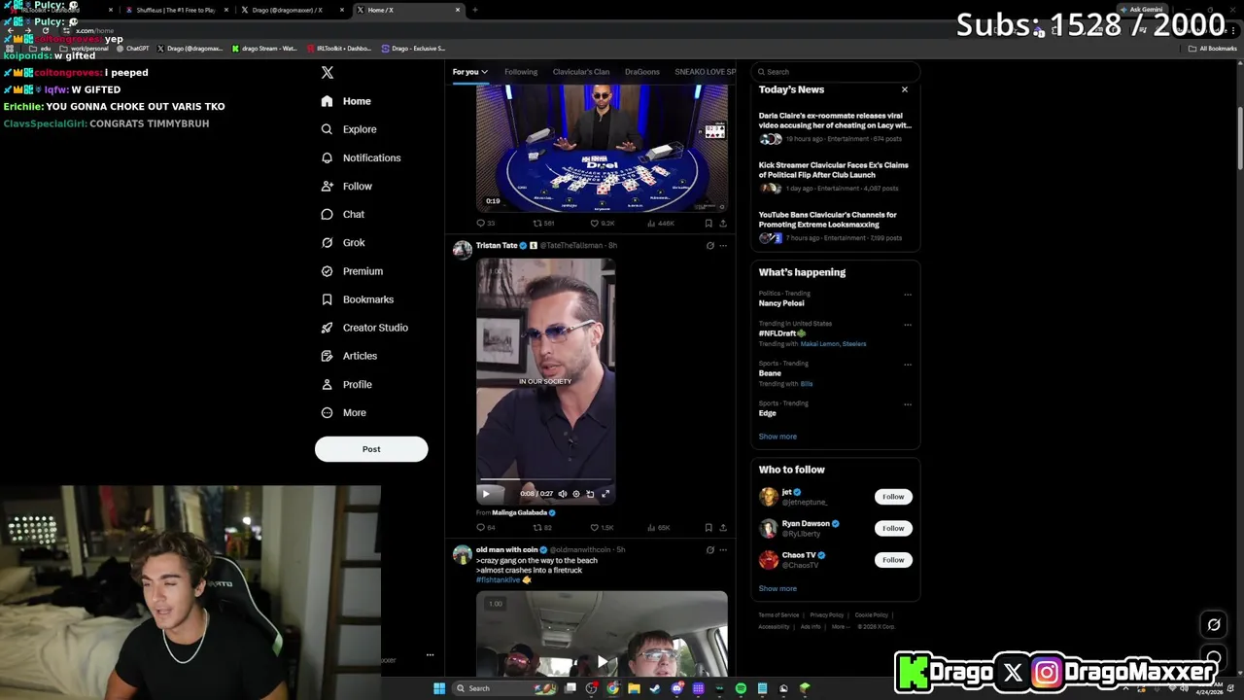Screen dimensions: 1244x700
Task: Open Notifications in the sidebar
Action: pos(361,157)
